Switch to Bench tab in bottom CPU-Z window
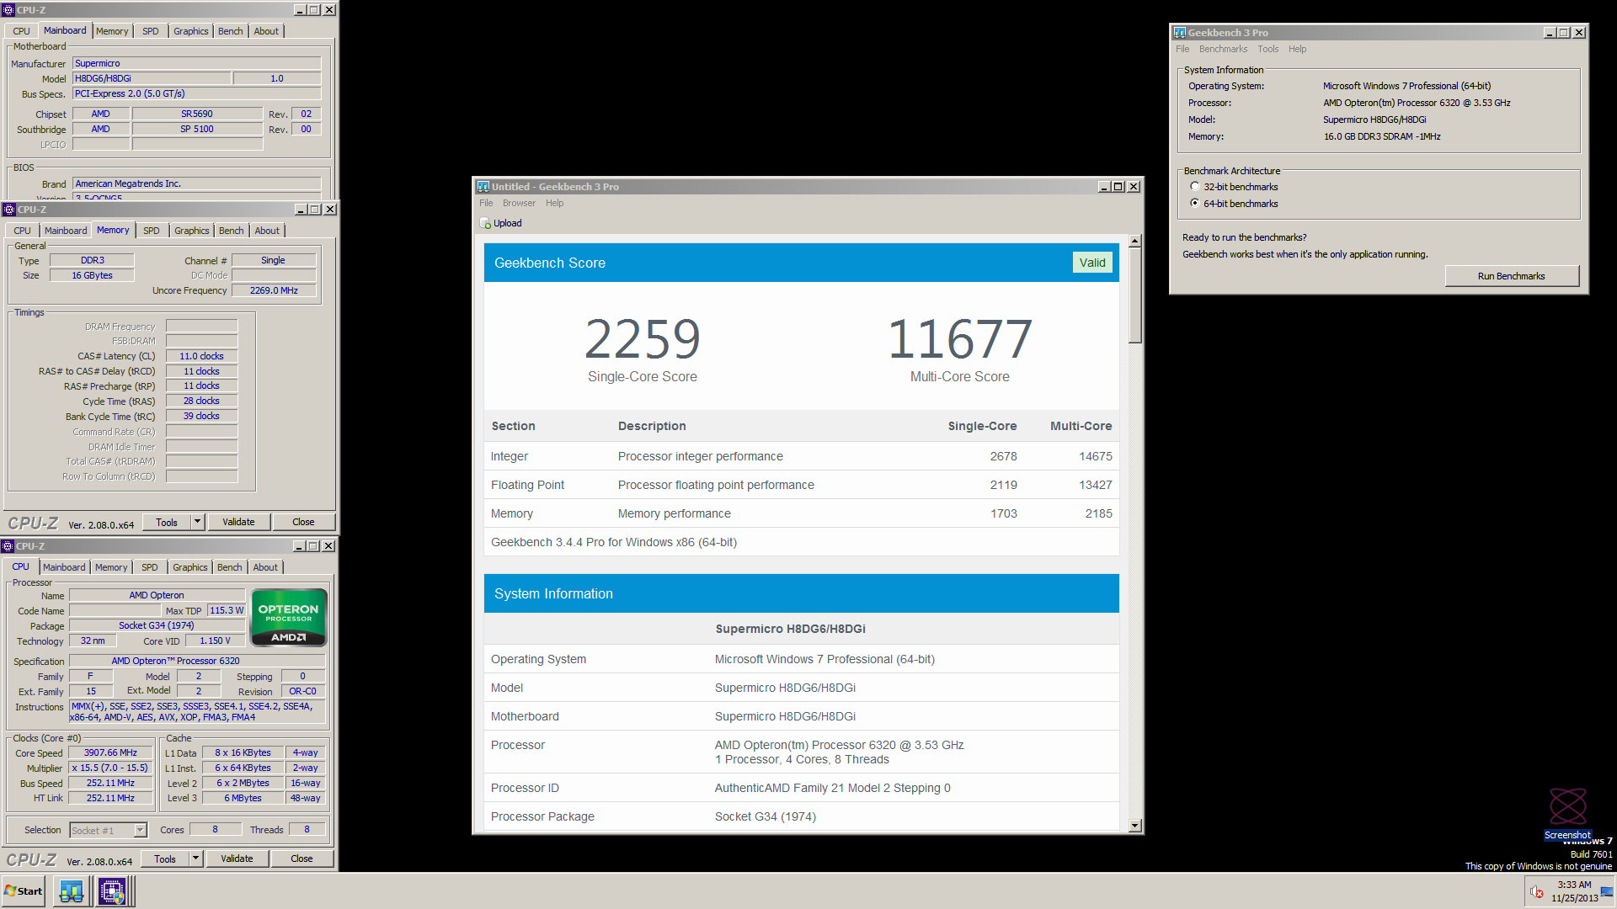The width and height of the screenshot is (1617, 909). [229, 567]
